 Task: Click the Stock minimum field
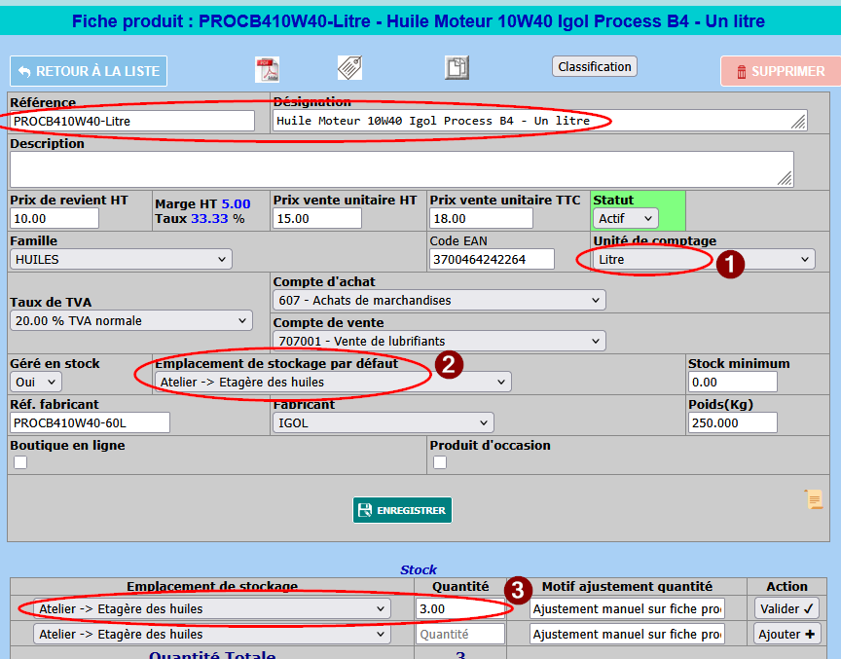pos(733,382)
